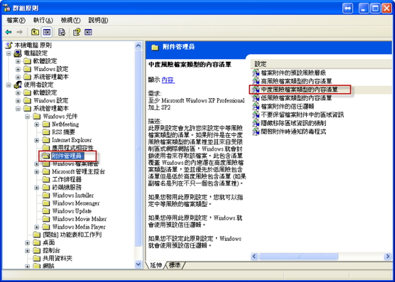
Task: Expand the 控制台 tree node
Action: (x=28, y=250)
